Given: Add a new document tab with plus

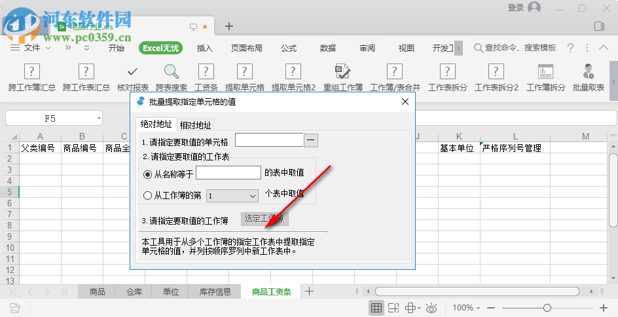Looking at the screenshot, I should point(229,26).
